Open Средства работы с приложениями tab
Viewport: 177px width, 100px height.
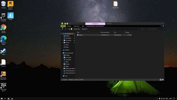coord(95,26)
